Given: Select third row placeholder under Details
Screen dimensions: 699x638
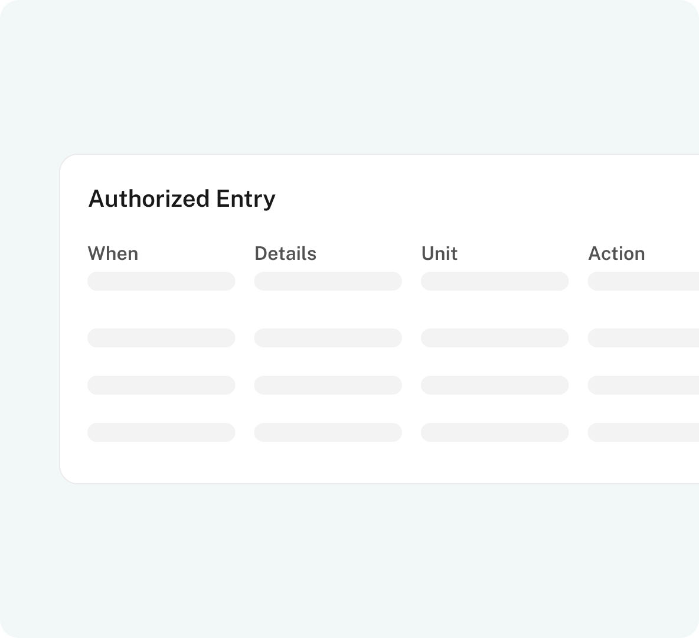Looking at the screenshot, I should point(328,385).
